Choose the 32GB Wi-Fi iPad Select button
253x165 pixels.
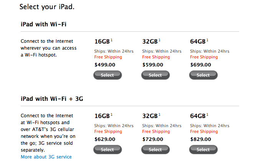(155, 75)
